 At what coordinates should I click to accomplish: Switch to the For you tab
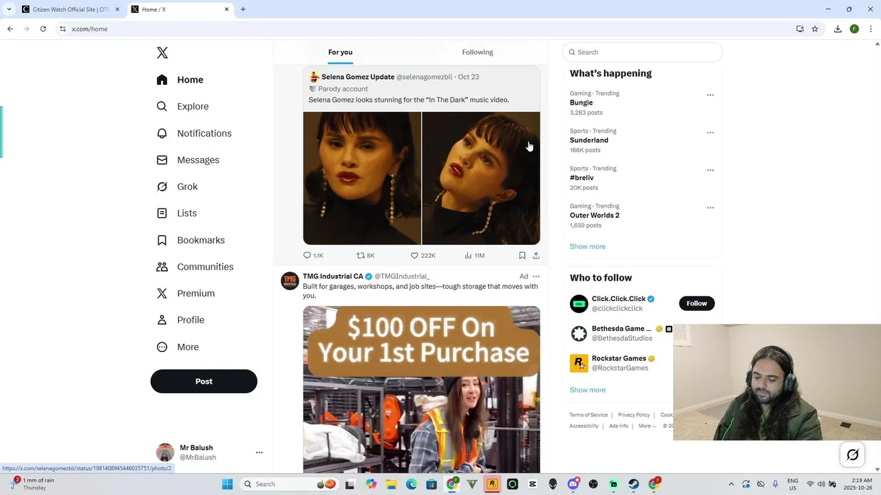point(340,52)
